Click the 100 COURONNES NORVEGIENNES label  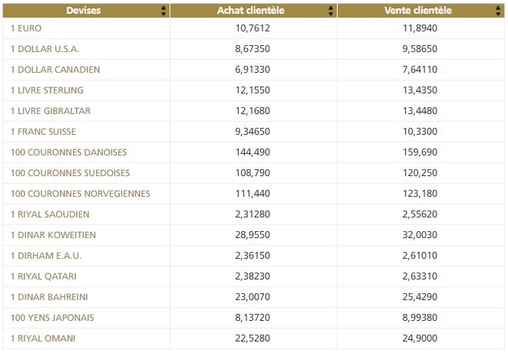tap(81, 194)
